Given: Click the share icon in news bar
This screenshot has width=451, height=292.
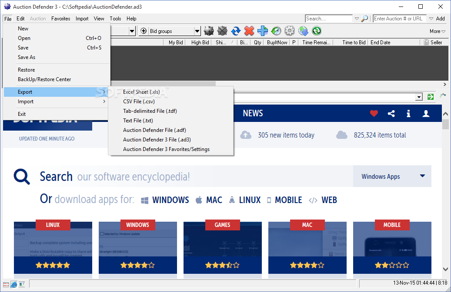Looking at the screenshot, I should pyautogui.click(x=391, y=114).
